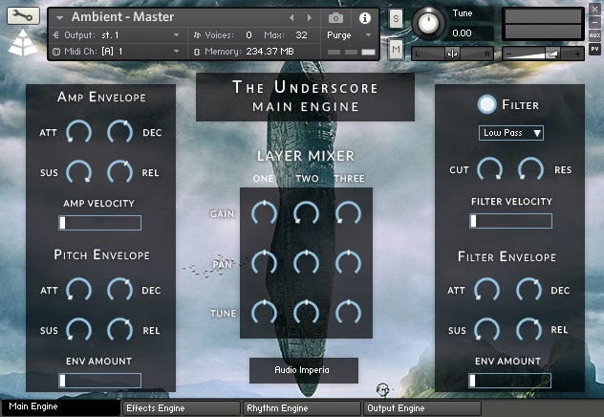Switch to the Output Engine tab
Image resolution: width=604 pixels, height=417 pixels.
click(x=422, y=407)
